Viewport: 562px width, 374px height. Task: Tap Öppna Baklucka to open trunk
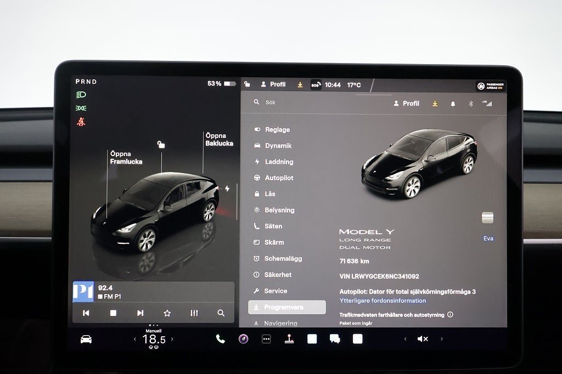point(219,140)
